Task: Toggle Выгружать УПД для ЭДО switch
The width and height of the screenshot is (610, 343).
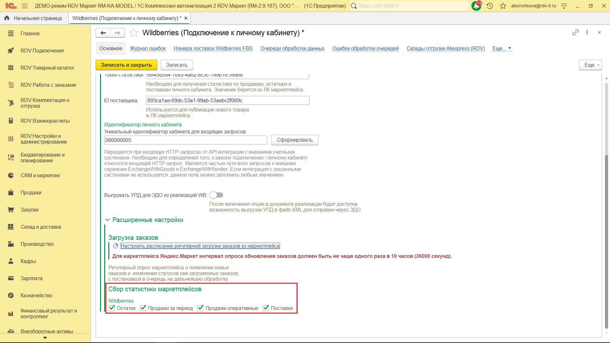Action: tap(216, 195)
